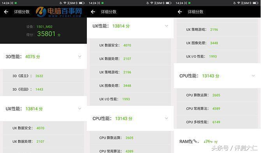The image size is (261, 153).
Task: Select UX I/O 性能 1993 in middle screen
Action: pos(130,99)
